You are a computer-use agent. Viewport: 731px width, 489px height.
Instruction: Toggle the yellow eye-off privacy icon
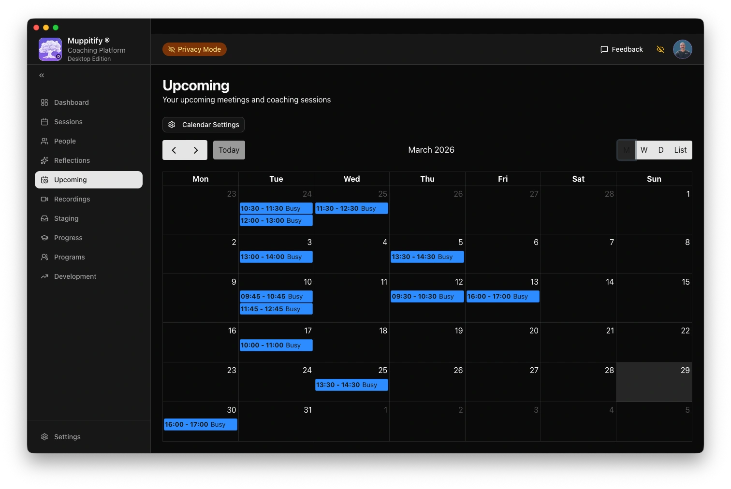click(x=660, y=49)
